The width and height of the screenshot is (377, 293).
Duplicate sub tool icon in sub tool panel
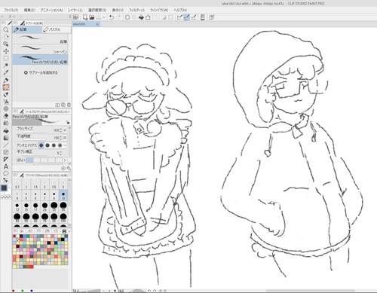[63, 105]
